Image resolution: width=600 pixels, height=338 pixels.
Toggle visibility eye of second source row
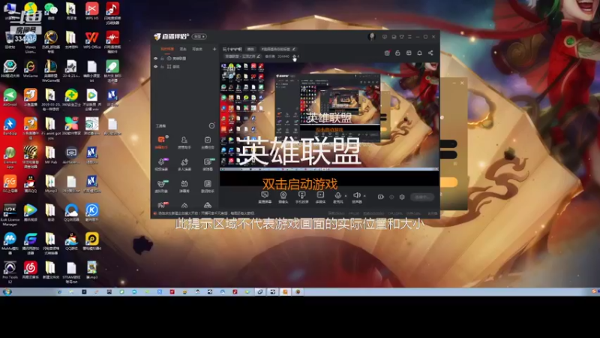click(156, 67)
